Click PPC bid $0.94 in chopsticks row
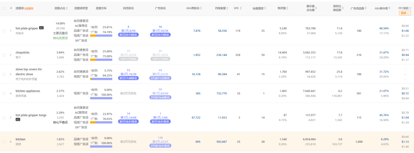This screenshot has height=153, width=414. [x=405, y=55]
